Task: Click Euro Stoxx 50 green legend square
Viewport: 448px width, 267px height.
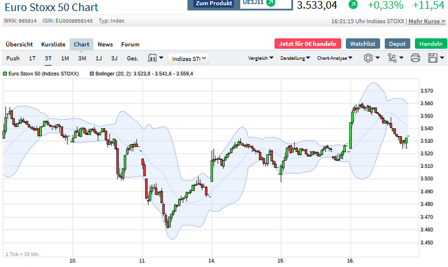Action: tap(5, 74)
